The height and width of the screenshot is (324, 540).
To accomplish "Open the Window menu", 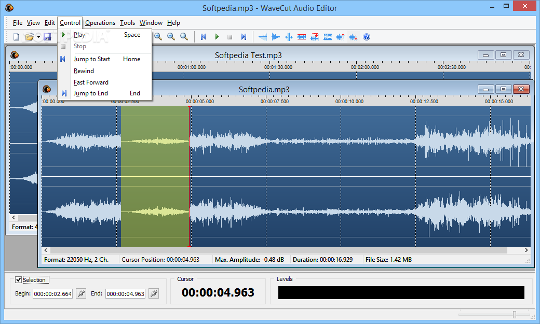I will point(151,23).
